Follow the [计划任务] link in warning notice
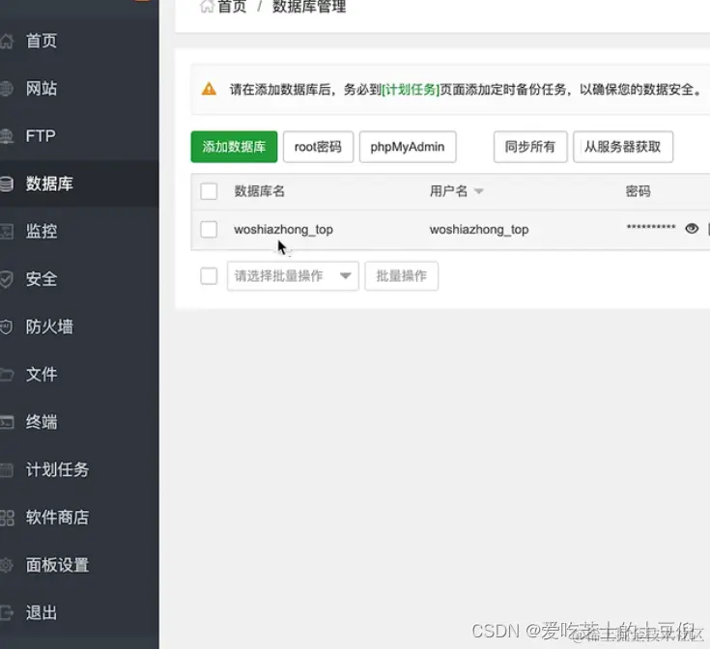The width and height of the screenshot is (710, 649). [x=411, y=89]
